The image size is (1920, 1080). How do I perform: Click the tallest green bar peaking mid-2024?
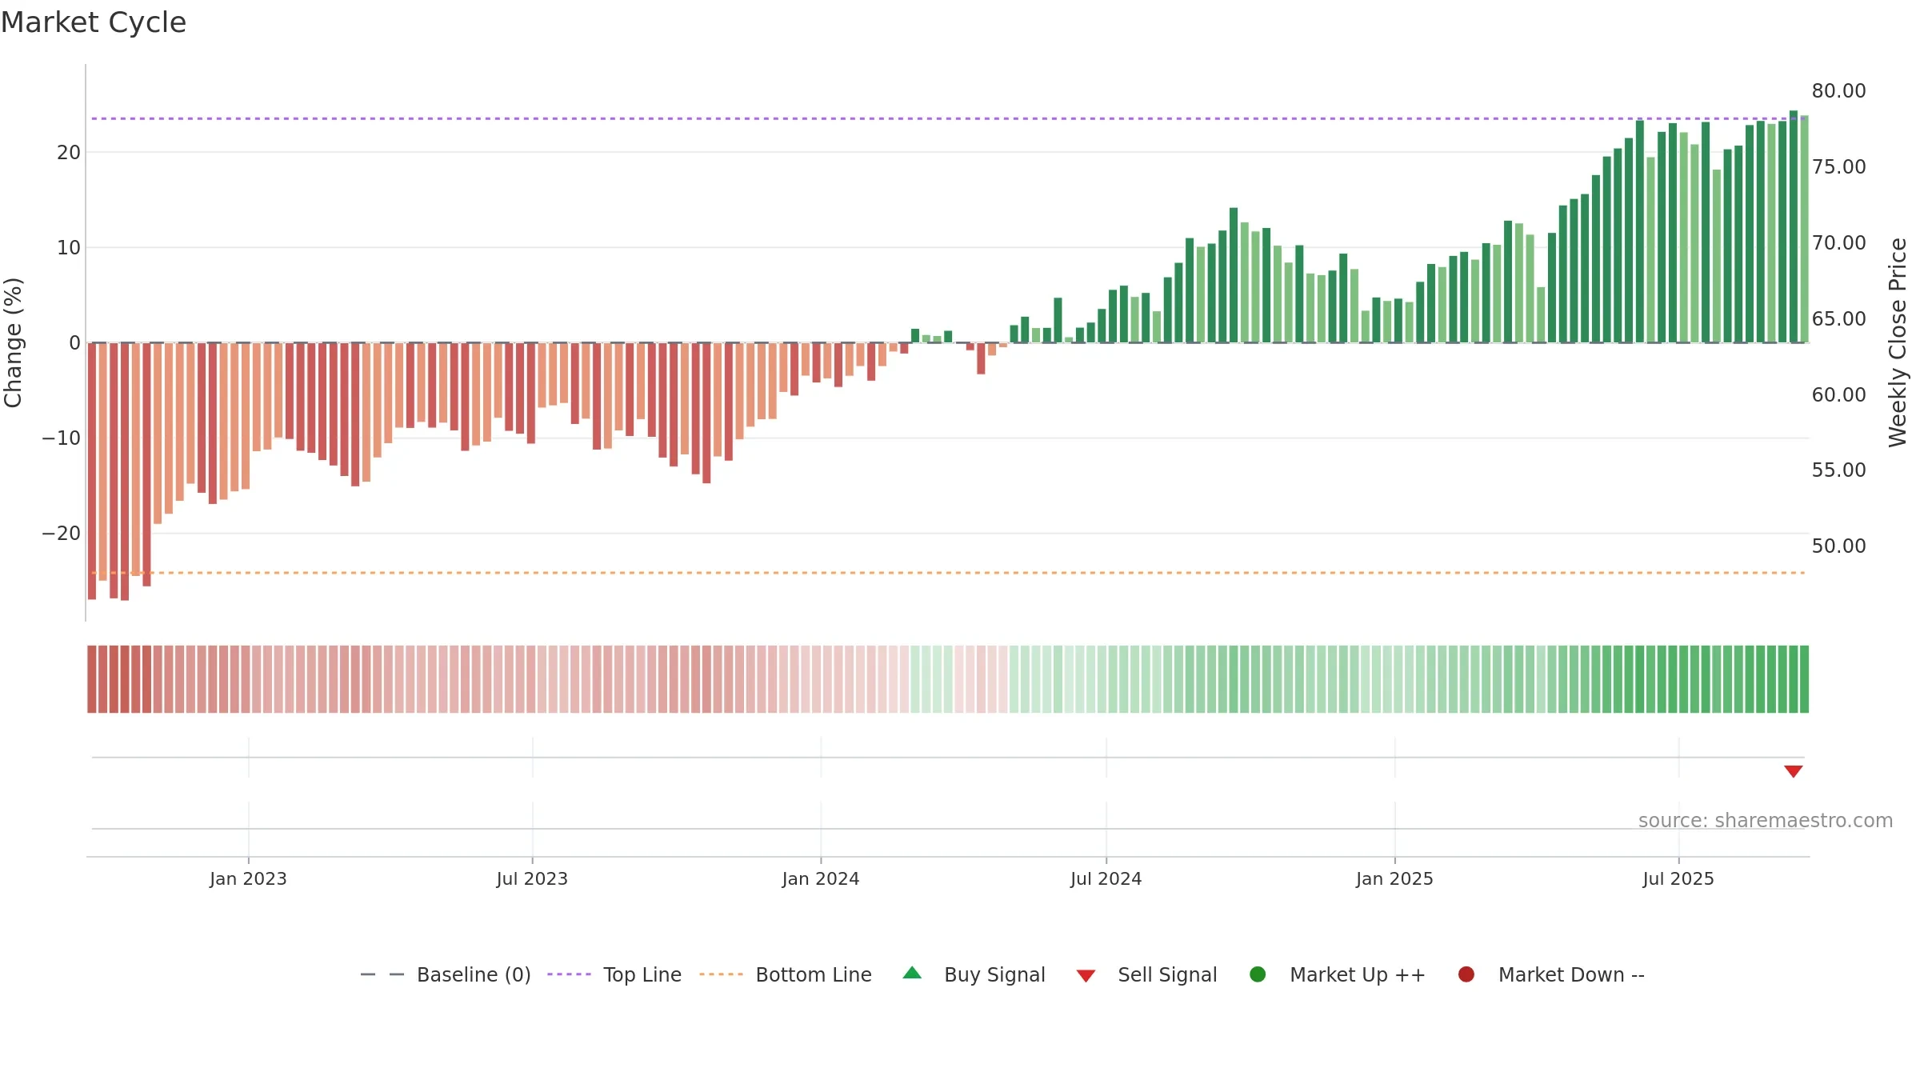click(1234, 275)
